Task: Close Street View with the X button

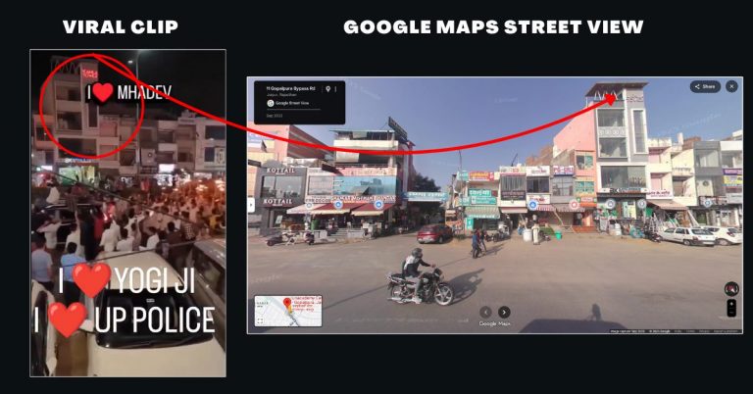Action: click(x=731, y=86)
